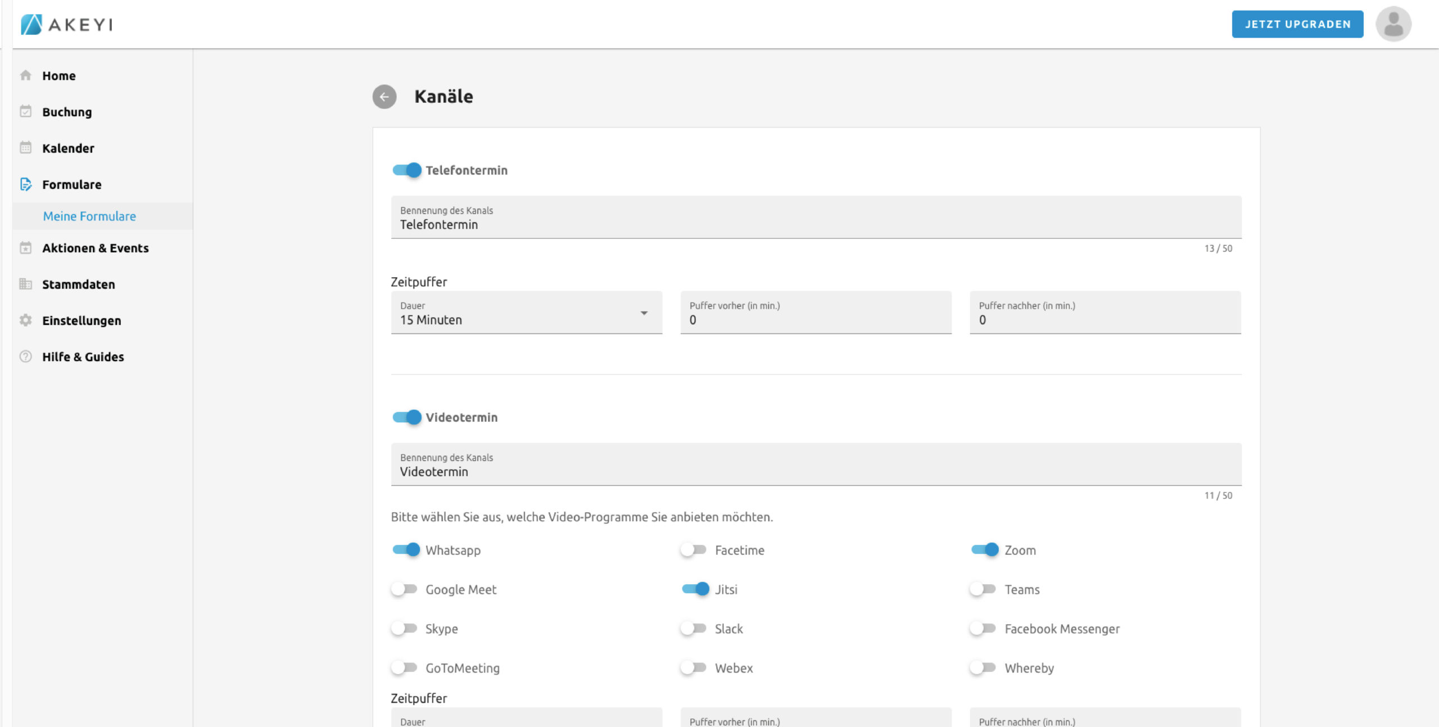1439x727 pixels.
Task: Disable the Telefontermin toggle
Action: [x=407, y=170]
